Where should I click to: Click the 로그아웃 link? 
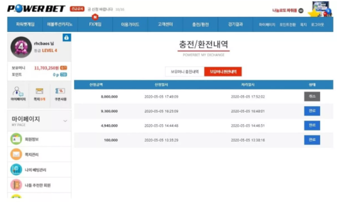[317, 25]
